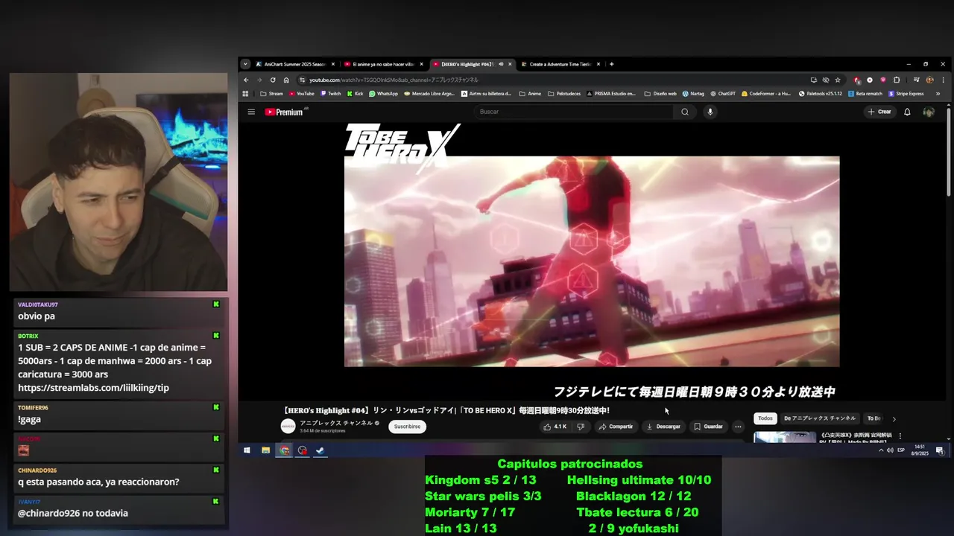The width and height of the screenshot is (954, 536).
Task: Open the Extensions puzzle icon
Action: pos(897,80)
